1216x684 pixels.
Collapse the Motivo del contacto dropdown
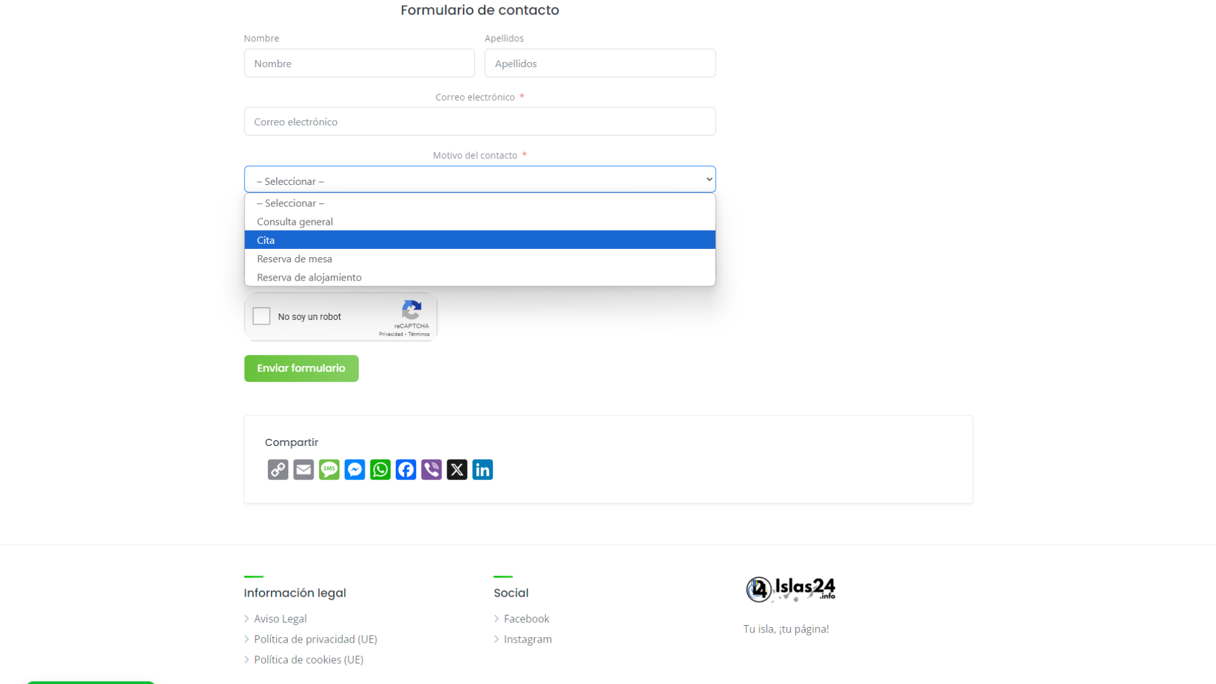pos(479,180)
